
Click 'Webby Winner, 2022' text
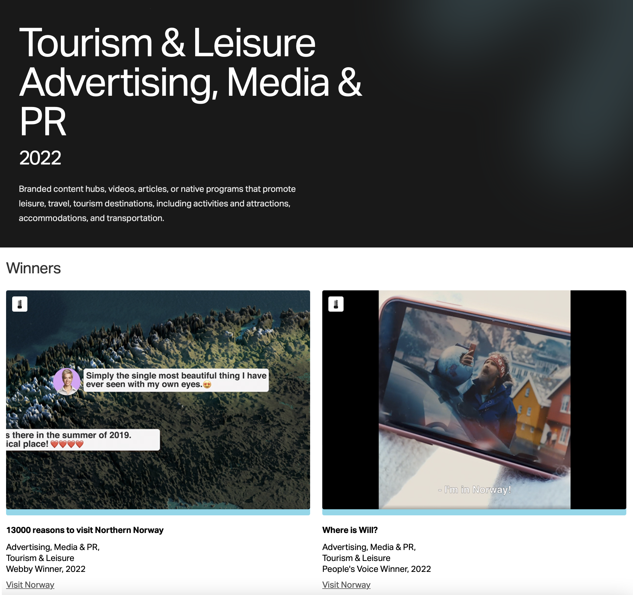[46, 569]
